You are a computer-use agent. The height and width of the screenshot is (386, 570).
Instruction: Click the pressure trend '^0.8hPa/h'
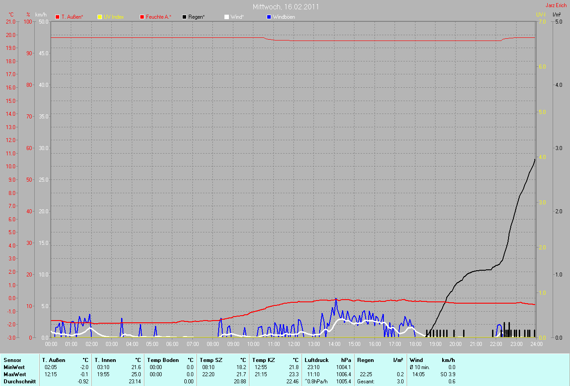(x=317, y=382)
